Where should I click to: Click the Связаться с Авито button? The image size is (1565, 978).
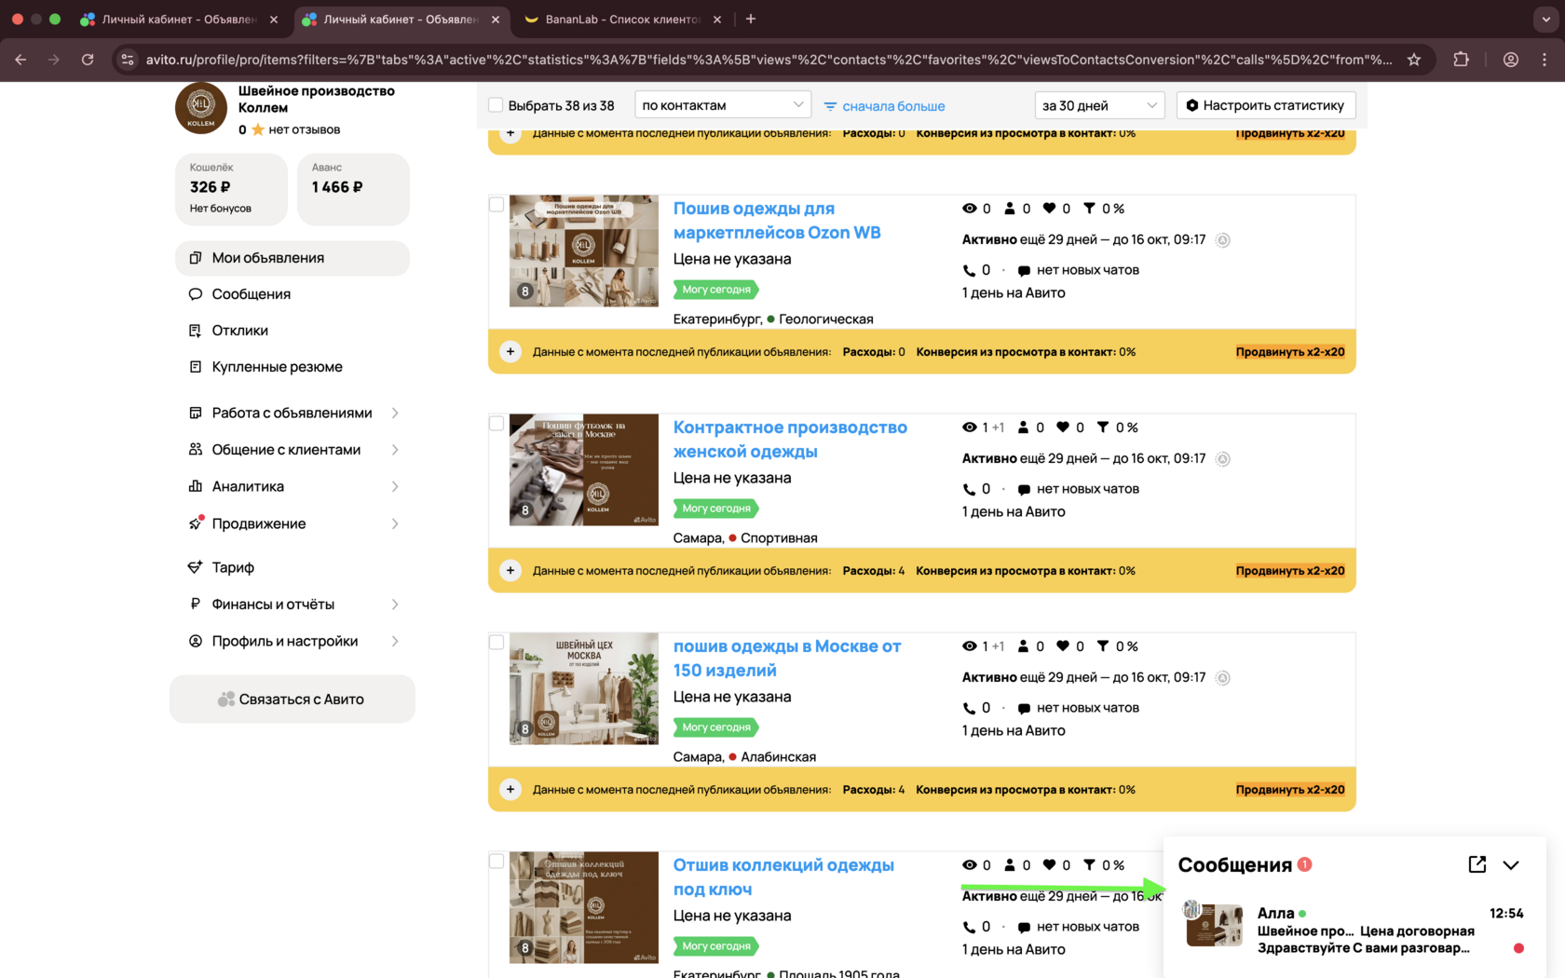(x=293, y=700)
